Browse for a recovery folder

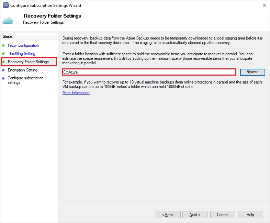pyautogui.click(x=252, y=72)
